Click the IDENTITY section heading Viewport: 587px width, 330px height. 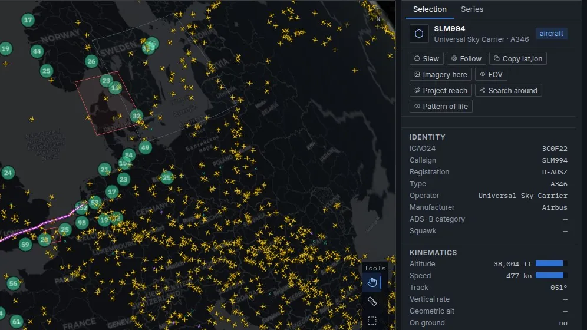(x=427, y=137)
